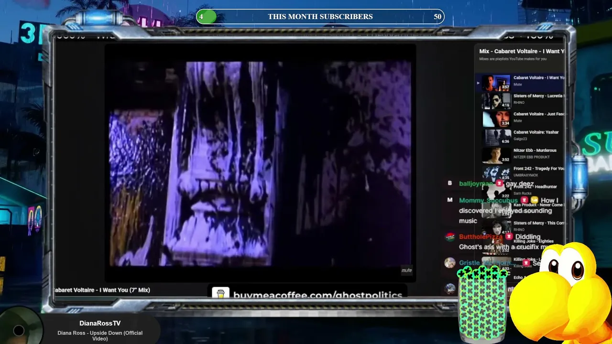The image size is (612, 344).
Task: Select the 'Front 242 - Tragedy For You' title
Action: (x=539, y=169)
